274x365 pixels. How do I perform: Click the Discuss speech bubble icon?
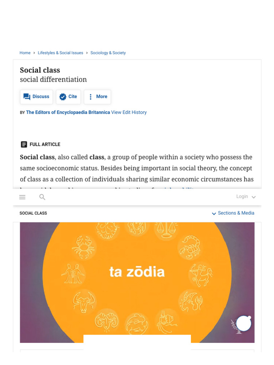pos(27,97)
